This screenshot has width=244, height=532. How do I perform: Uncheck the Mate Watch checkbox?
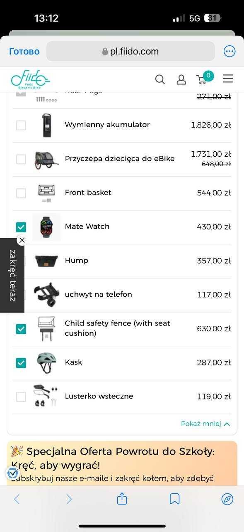(x=21, y=227)
